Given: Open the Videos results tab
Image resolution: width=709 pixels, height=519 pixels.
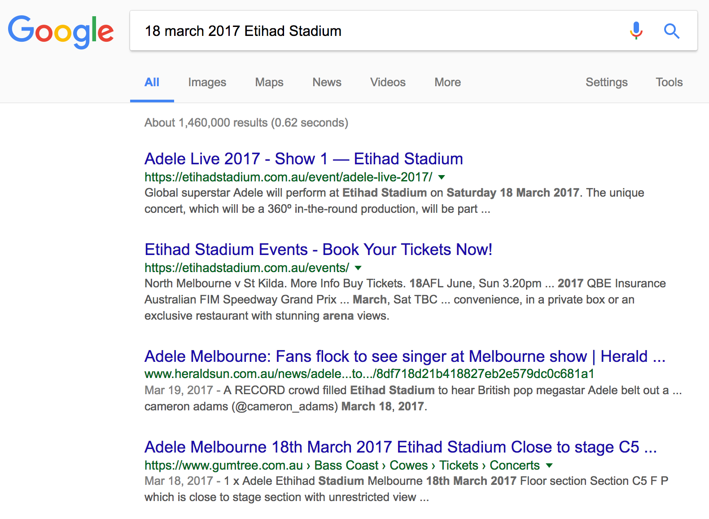Looking at the screenshot, I should [388, 82].
